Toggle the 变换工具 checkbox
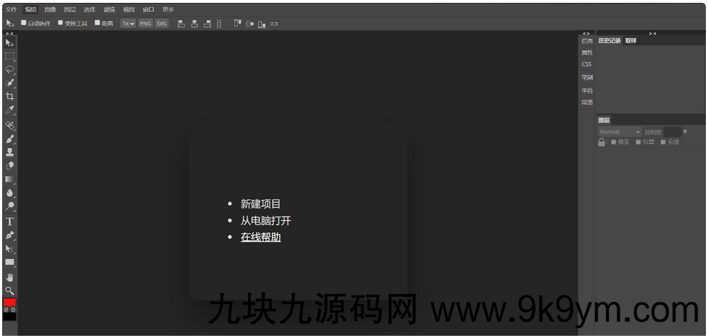 61,23
